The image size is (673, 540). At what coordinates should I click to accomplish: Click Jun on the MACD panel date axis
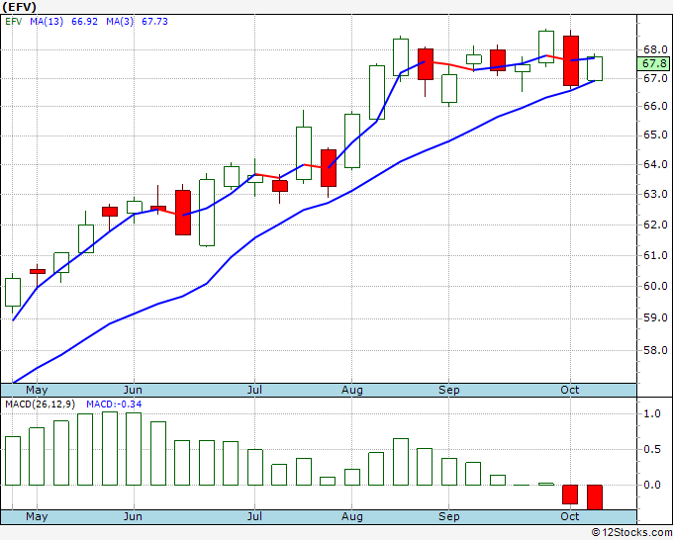[133, 516]
